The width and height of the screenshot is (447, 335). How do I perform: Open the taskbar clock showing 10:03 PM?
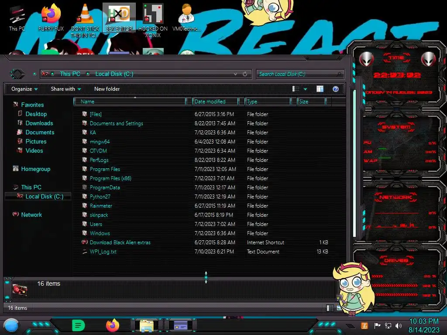(x=424, y=325)
